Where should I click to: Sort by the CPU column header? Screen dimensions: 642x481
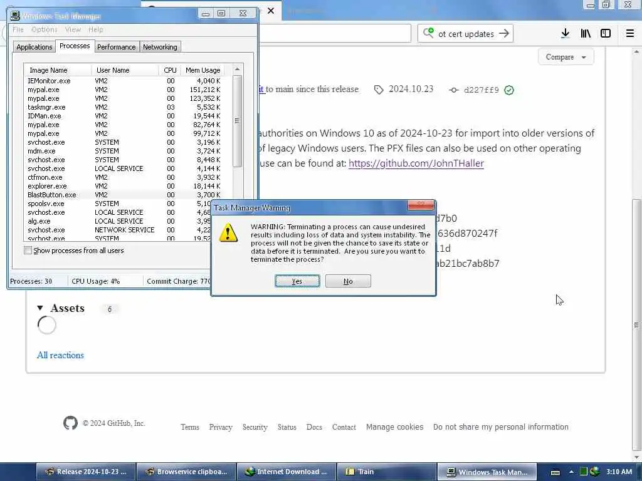point(170,70)
